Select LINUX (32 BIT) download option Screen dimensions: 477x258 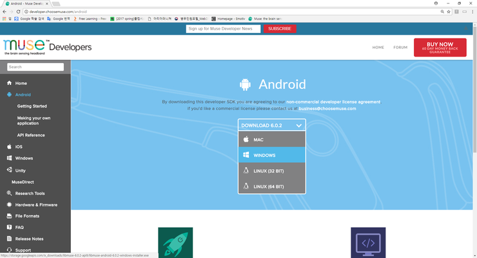271,170
